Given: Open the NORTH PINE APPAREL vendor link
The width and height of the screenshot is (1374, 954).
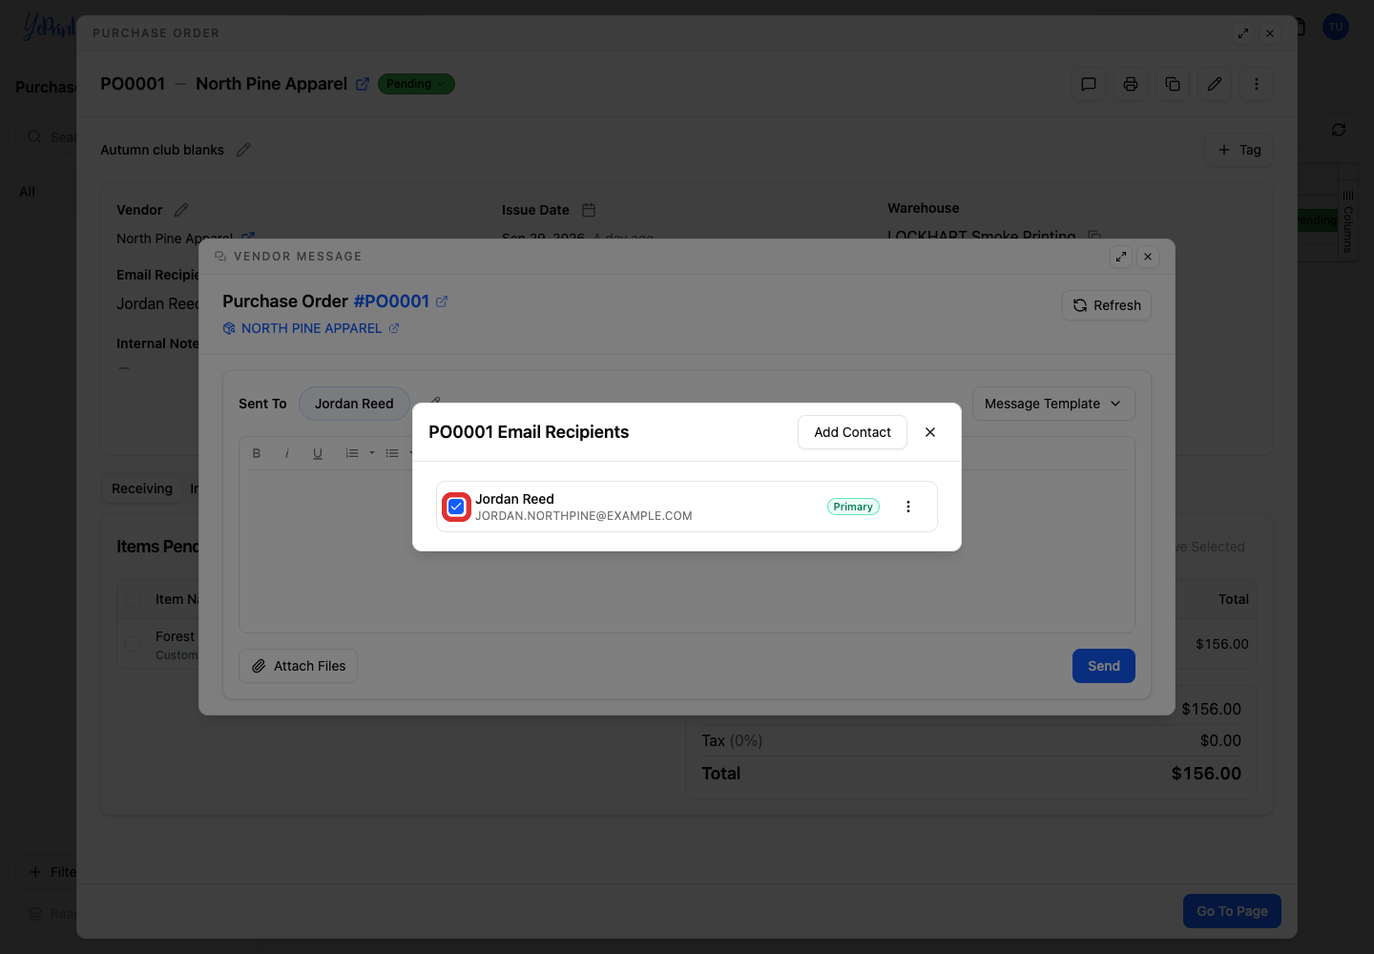Looking at the screenshot, I should click(x=311, y=328).
